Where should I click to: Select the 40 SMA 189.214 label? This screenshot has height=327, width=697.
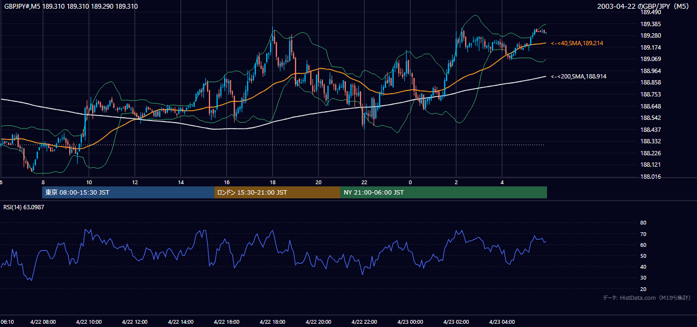click(577, 43)
